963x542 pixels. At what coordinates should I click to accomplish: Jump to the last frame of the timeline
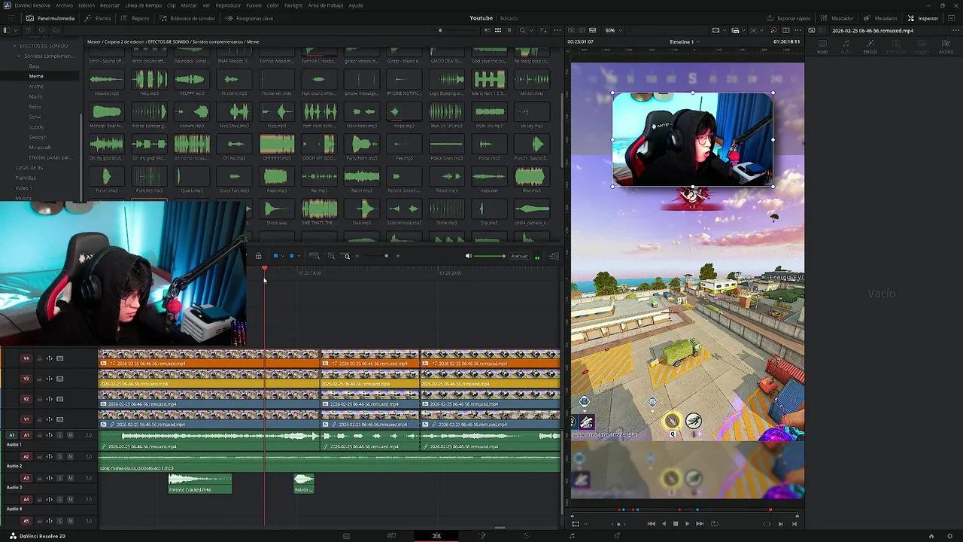700,524
